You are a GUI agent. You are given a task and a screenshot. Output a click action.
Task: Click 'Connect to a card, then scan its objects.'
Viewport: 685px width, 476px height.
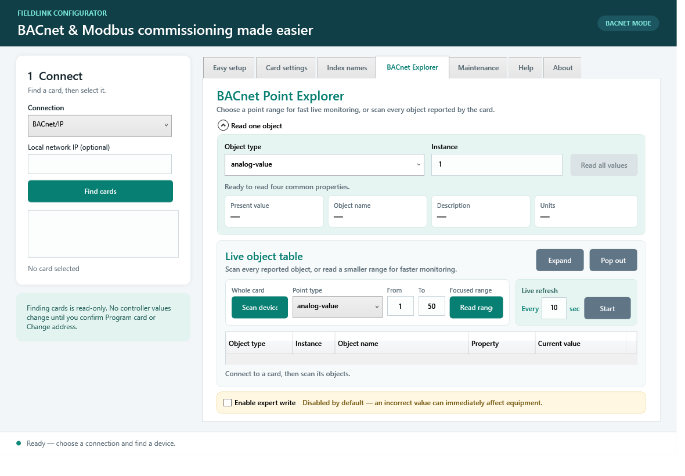[x=287, y=374]
